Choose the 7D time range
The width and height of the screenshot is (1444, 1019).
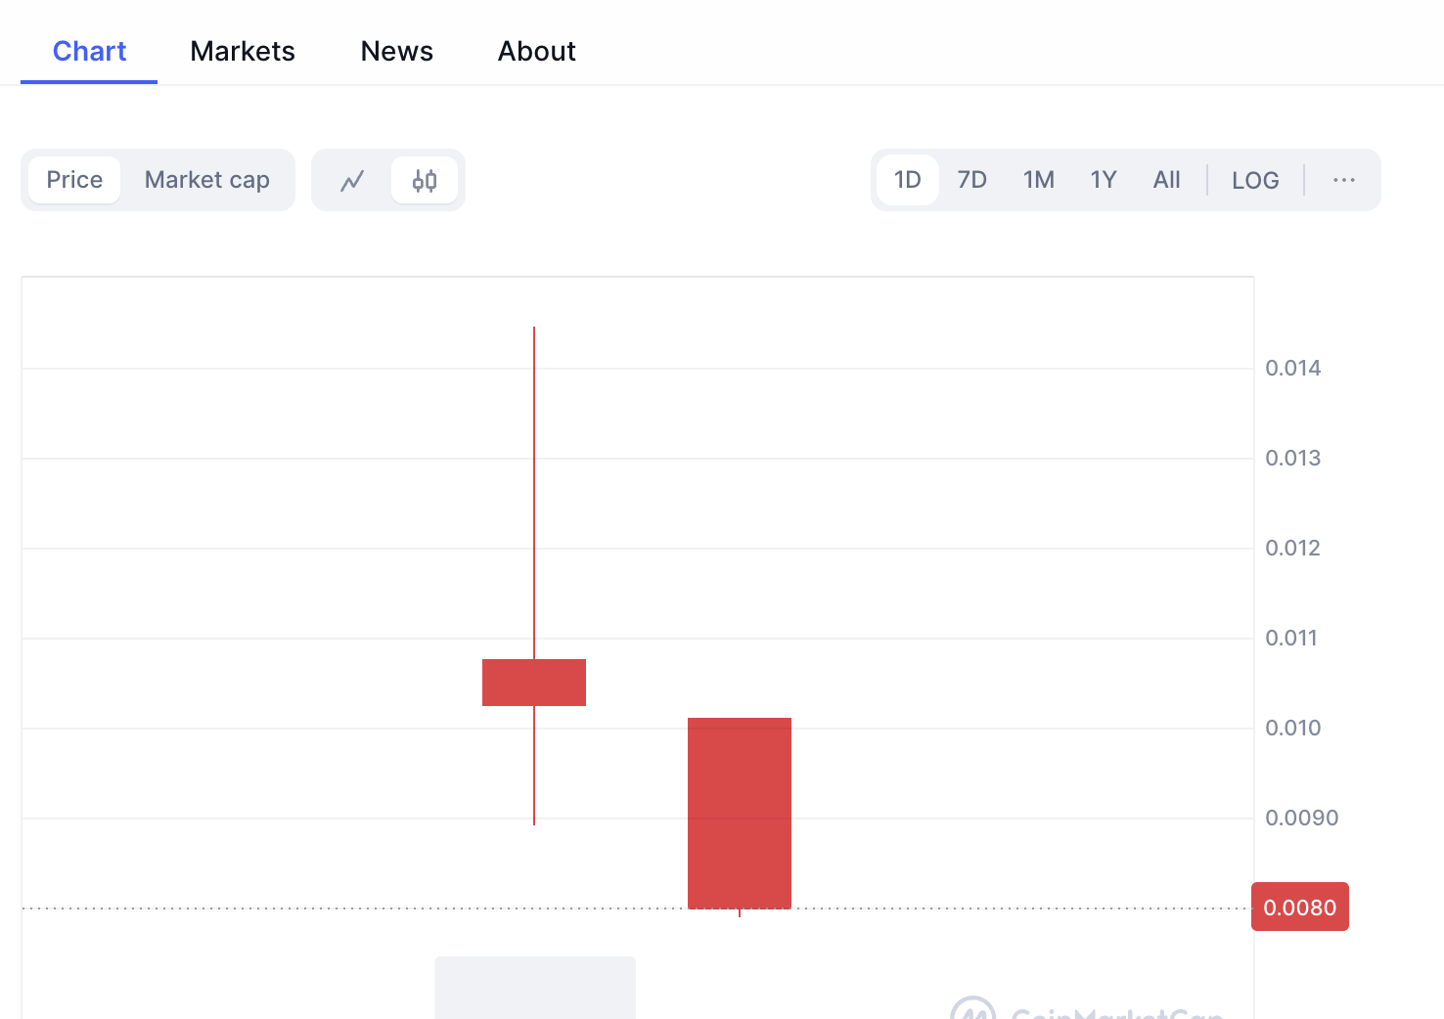click(971, 180)
